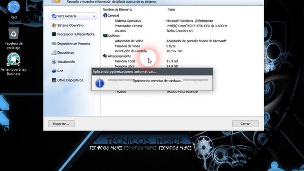
Task: Expand the Vista General arrow
Action: click(94, 16)
